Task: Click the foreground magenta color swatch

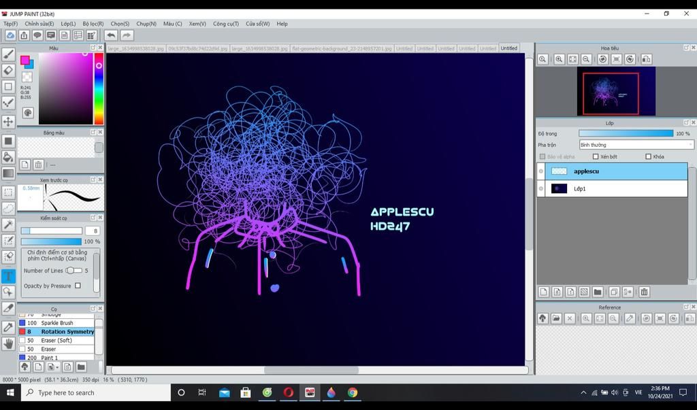Action: 25,61
